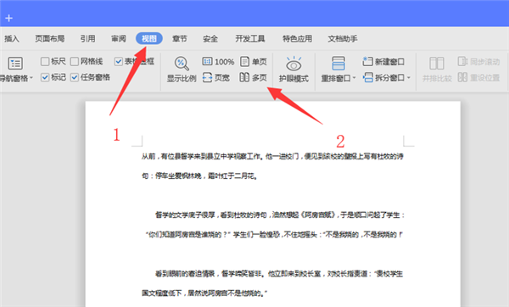Uncheck the 任务窗格 checkbox

click(x=75, y=77)
